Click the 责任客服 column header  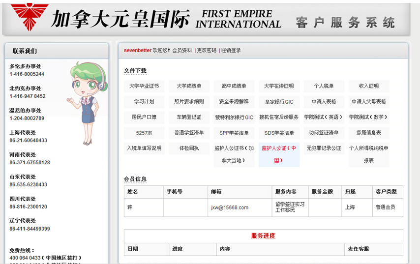373,249
